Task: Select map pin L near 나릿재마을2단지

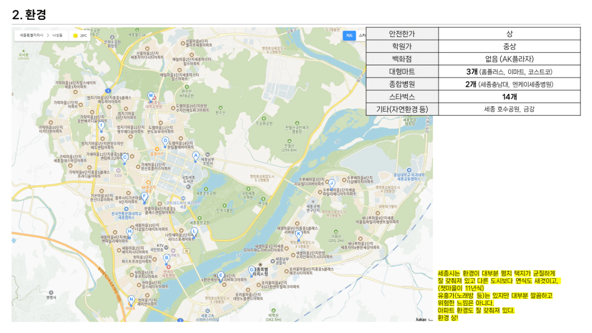Action: pos(194,232)
